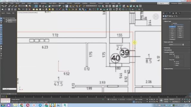Toggle the Auto Key button
Screen dimensions: 191x107
click(166, 99)
